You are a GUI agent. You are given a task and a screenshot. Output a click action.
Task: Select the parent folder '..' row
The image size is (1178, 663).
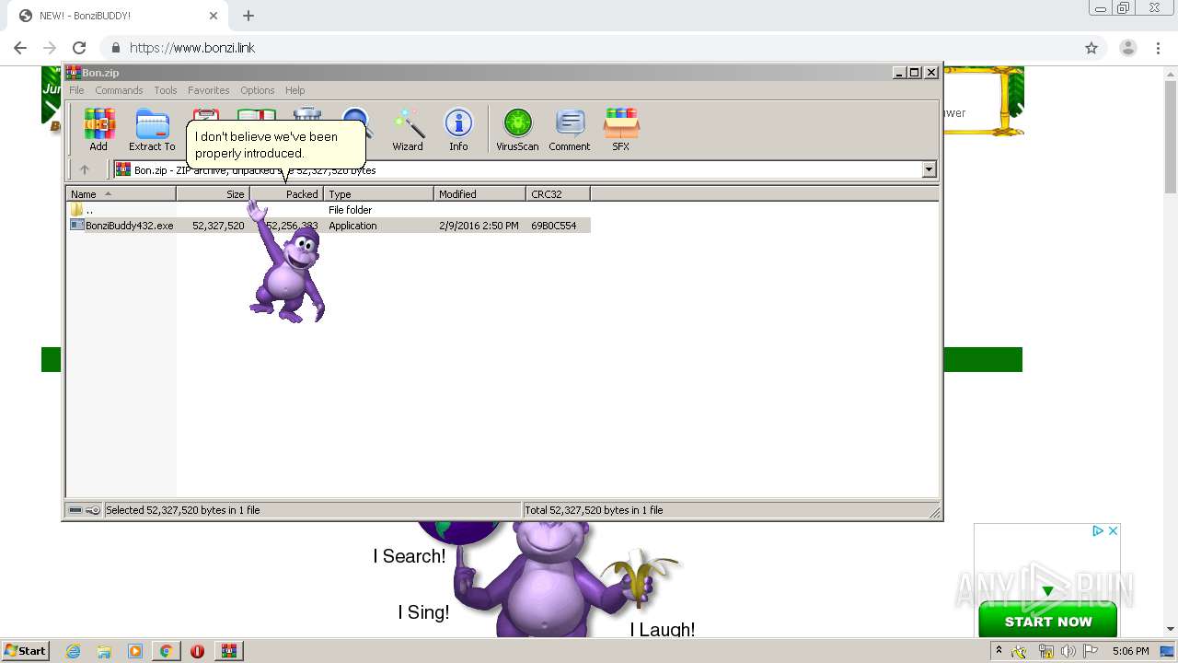329,210
